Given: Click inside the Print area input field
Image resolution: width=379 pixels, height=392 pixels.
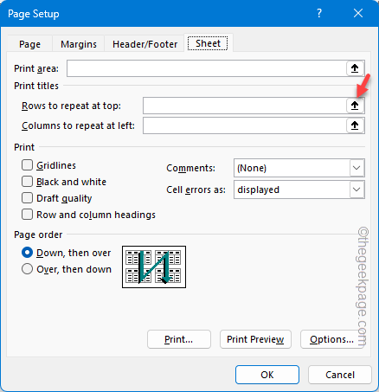Looking at the screenshot, I should 207,68.
